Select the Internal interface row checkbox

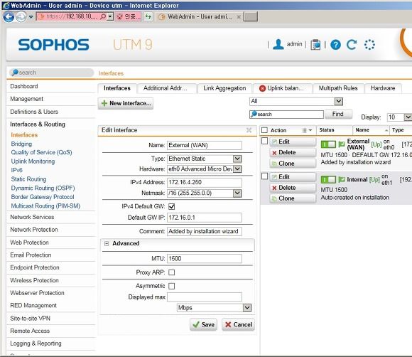click(264, 176)
